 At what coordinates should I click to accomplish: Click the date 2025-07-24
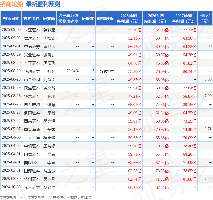tap(11, 121)
